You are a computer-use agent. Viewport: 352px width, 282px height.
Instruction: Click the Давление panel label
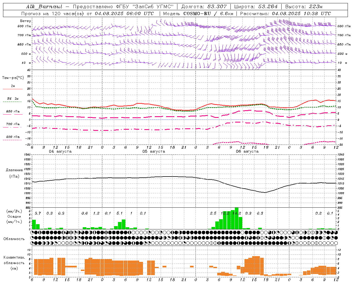[14, 170]
